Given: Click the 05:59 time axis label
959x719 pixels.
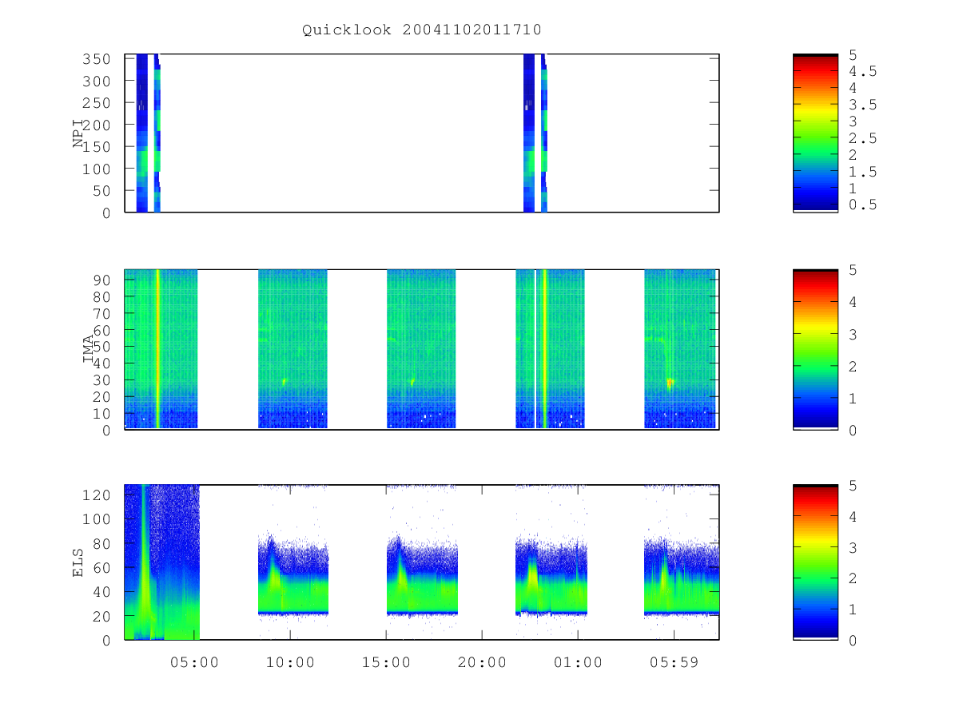Looking at the screenshot, I should (x=674, y=663).
